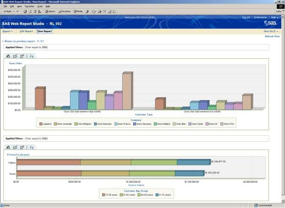285x208 pixels.
Task: Open the View menu
Action: [x=20, y=6]
